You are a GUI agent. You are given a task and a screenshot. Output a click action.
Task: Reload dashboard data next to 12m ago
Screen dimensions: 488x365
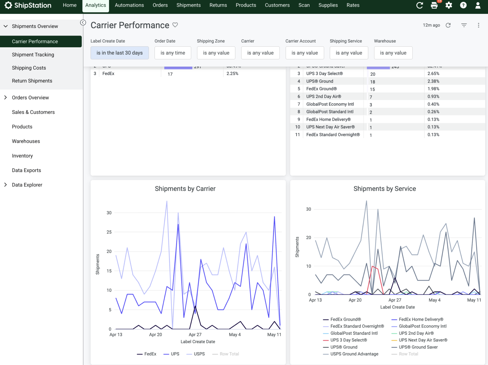[448, 25]
